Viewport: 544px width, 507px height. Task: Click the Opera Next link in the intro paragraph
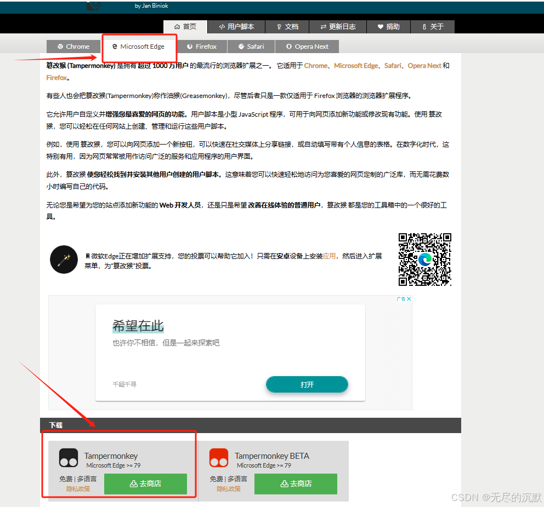tap(424, 66)
